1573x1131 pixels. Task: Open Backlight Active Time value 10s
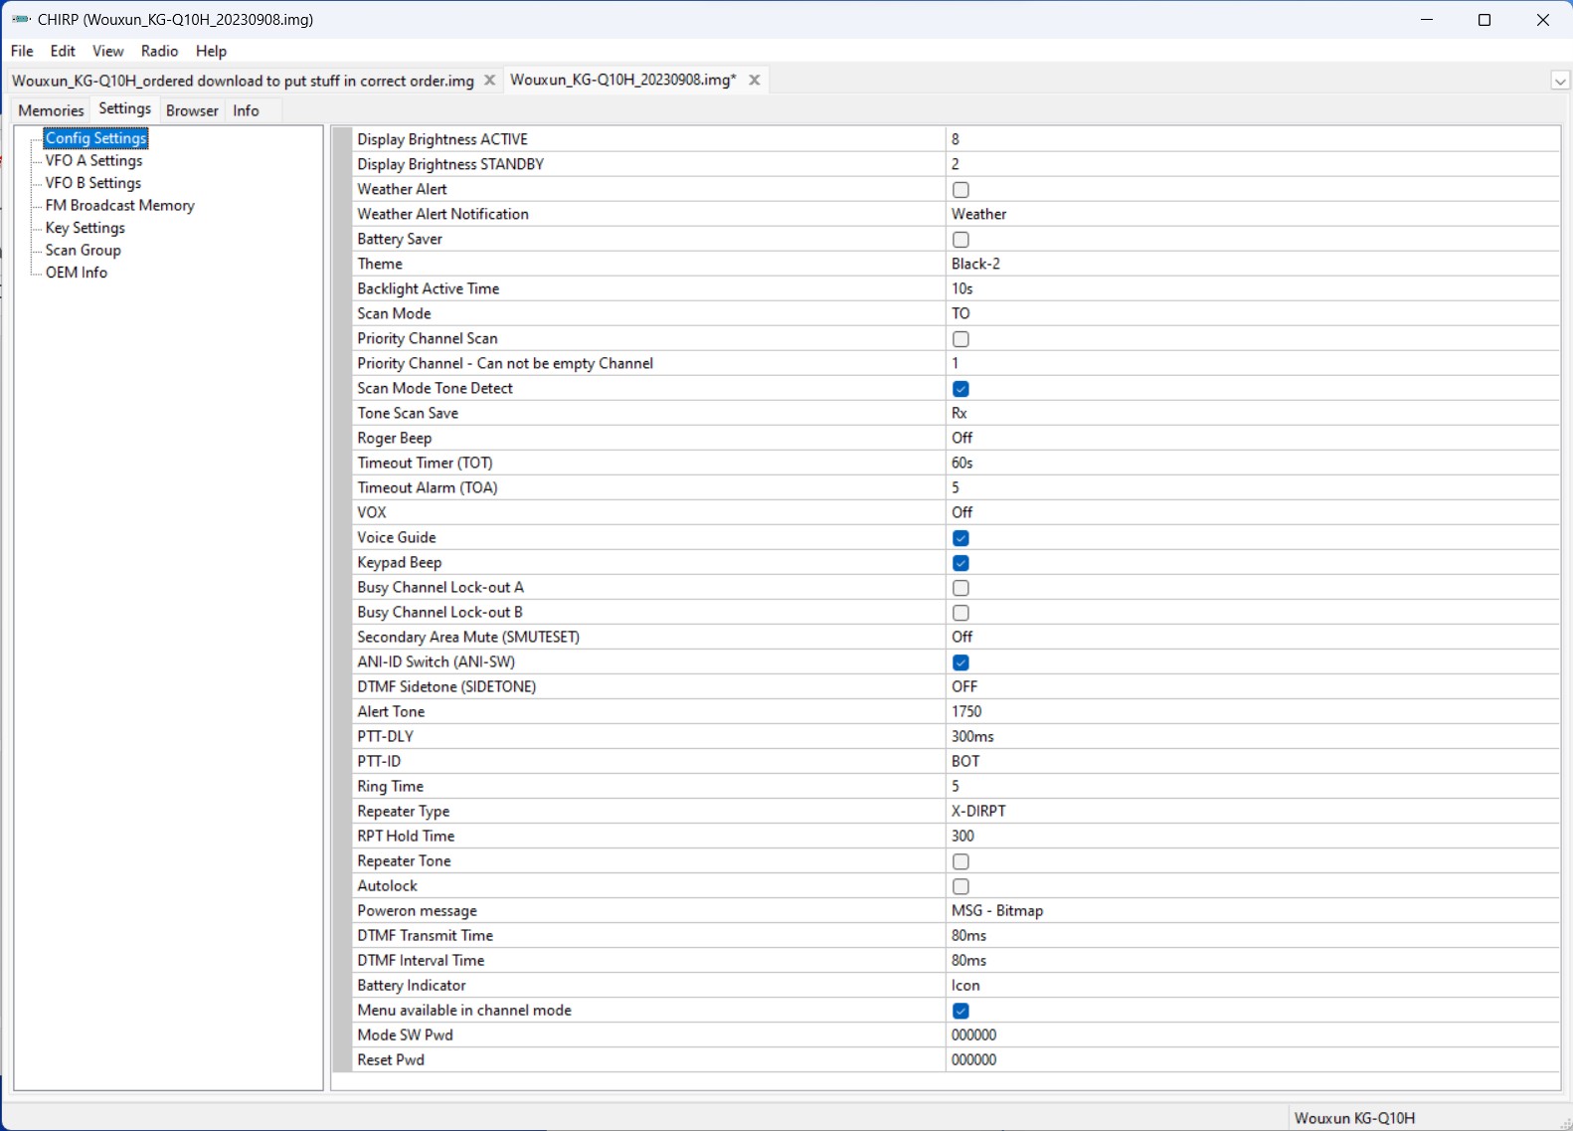point(1252,288)
